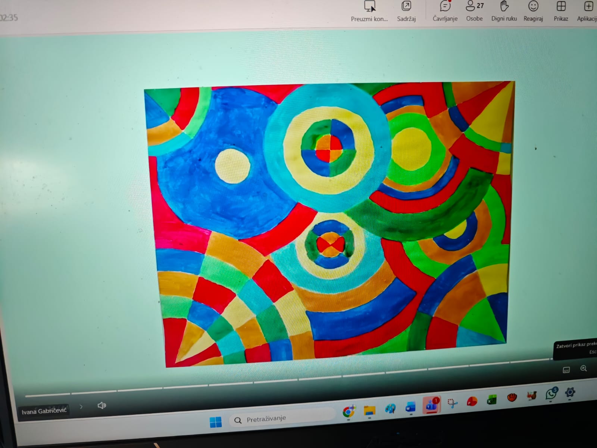Viewport: 597px width, 448px height.
Task: Toggle the speaker volume icon
Action: point(101,405)
